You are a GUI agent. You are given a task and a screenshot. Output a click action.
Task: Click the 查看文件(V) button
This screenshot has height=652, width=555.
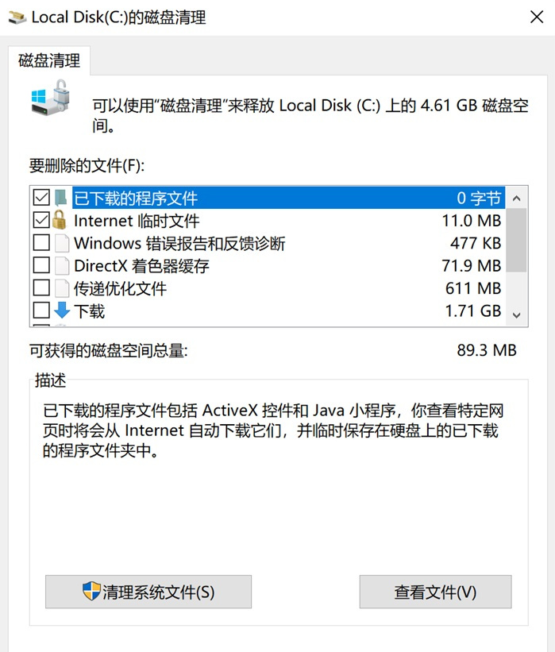[x=435, y=592]
